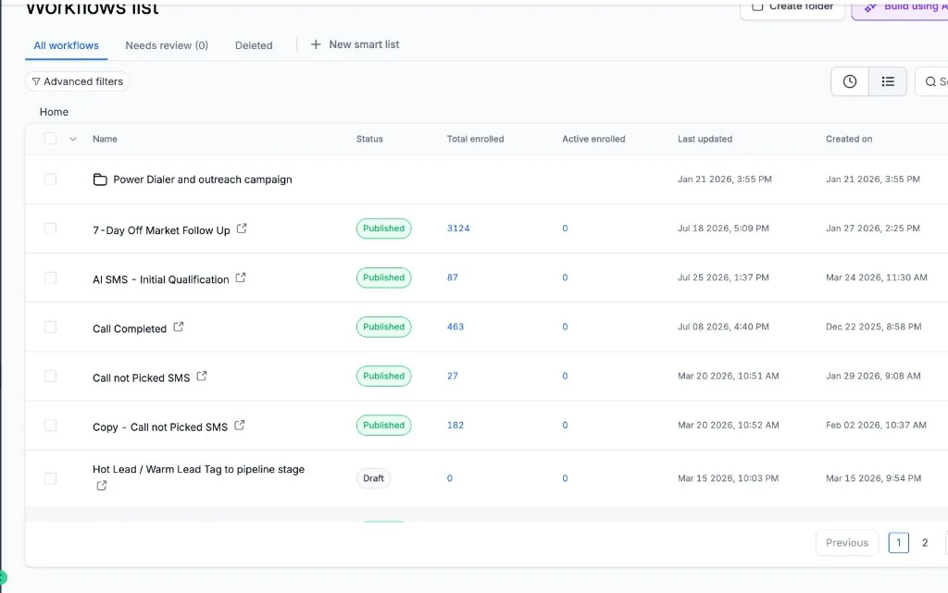Expand the bulk select chevron in header
The image size is (948, 593).
tap(73, 139)
